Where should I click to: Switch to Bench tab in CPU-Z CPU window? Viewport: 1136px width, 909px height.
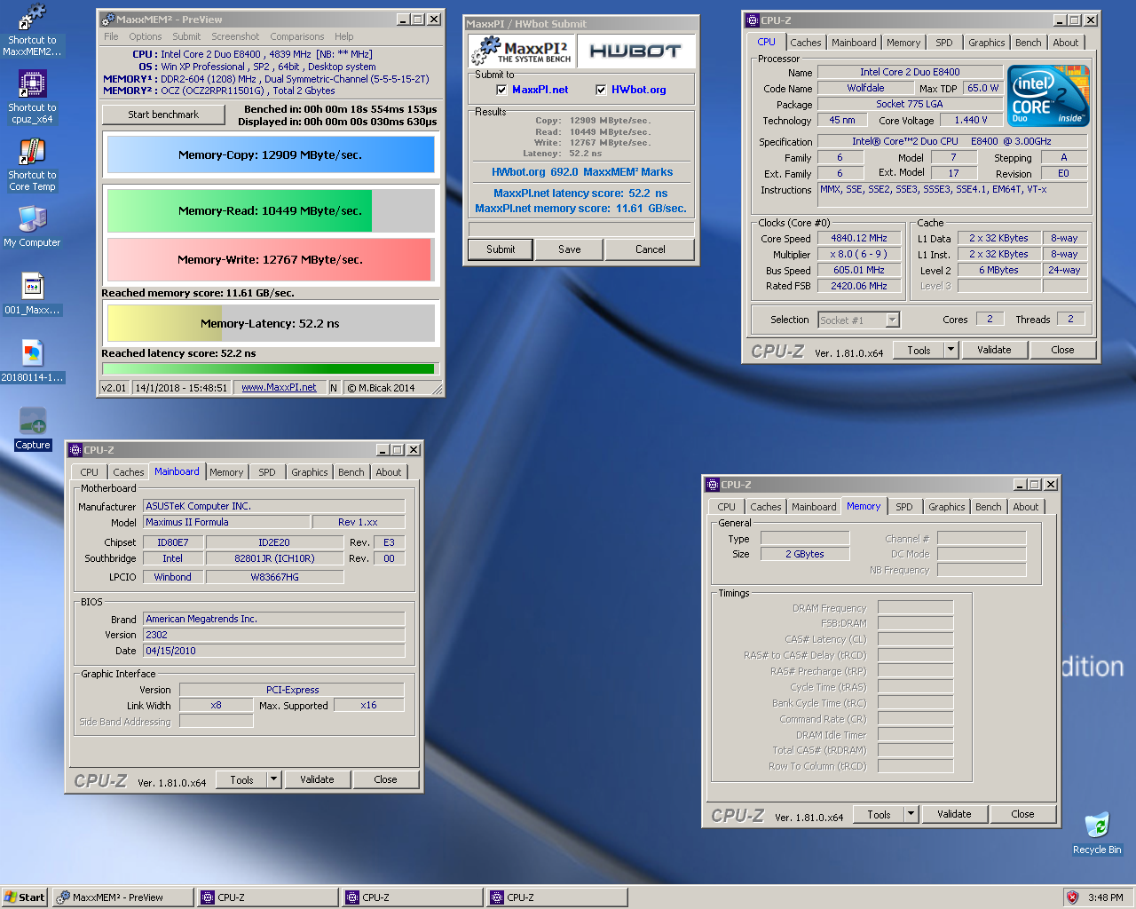click(x=1029, y=43)
